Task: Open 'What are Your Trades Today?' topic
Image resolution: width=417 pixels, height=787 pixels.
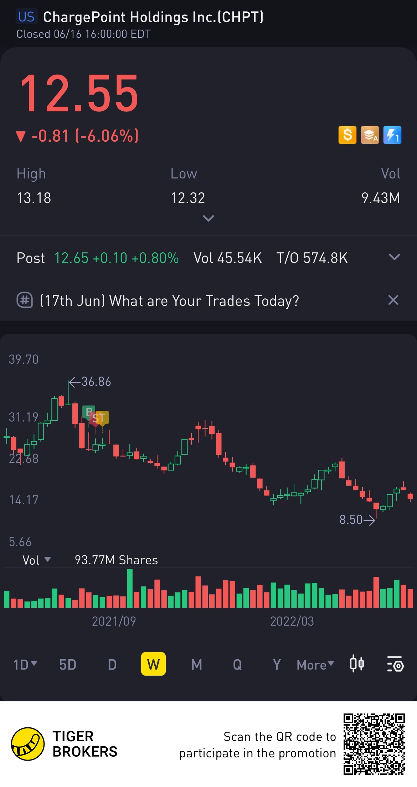Action: point(169,301)
